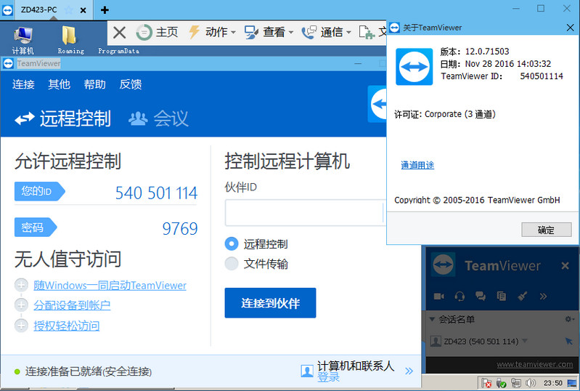Click the TeamViewer logo left of the ZD423-PC tab

tap(7, 10)
